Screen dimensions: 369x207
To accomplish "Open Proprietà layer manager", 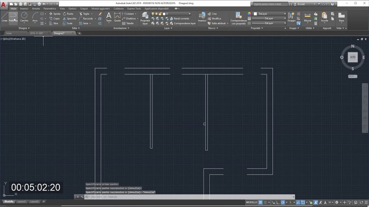I will click(x=145, y=18).
